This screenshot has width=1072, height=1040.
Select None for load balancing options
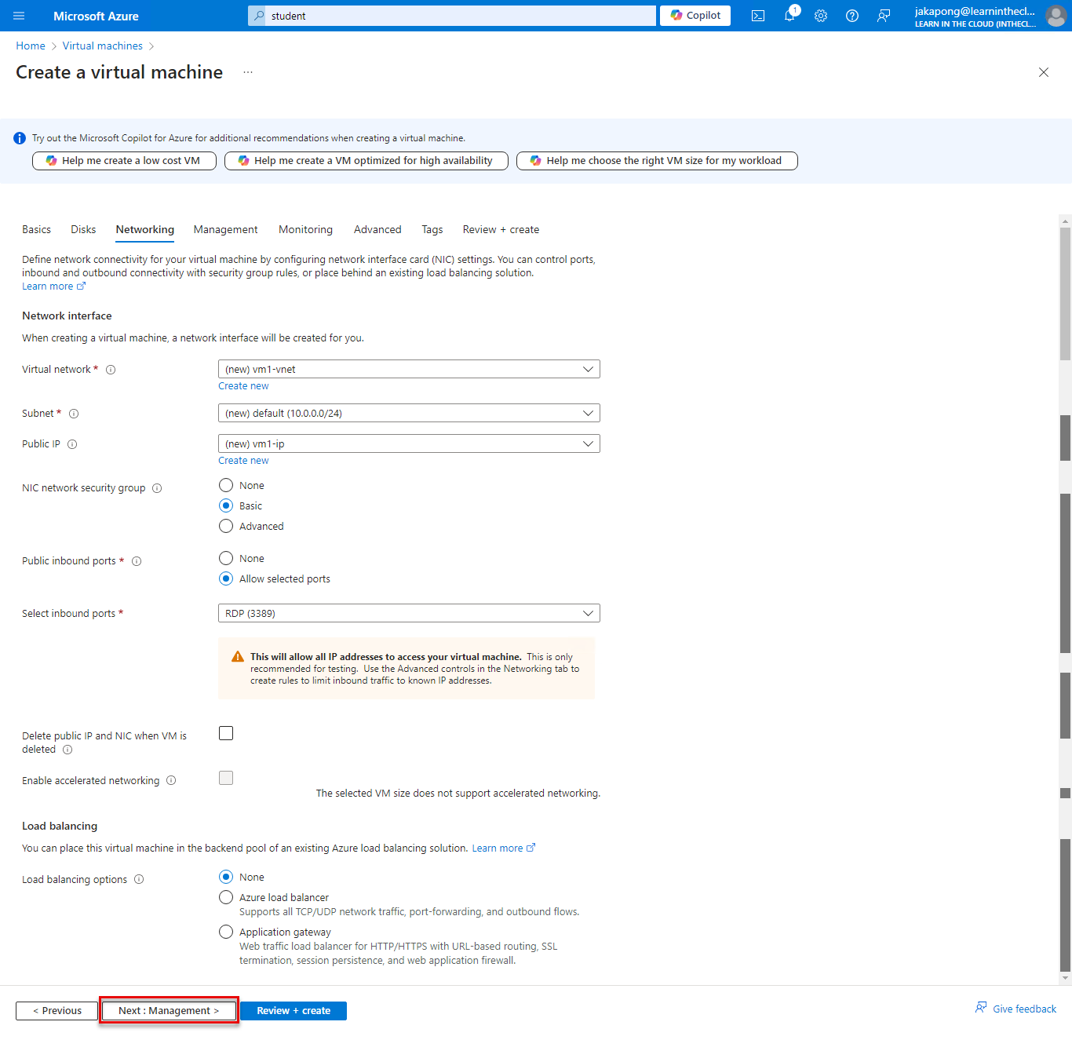click(x=226, y=877)
